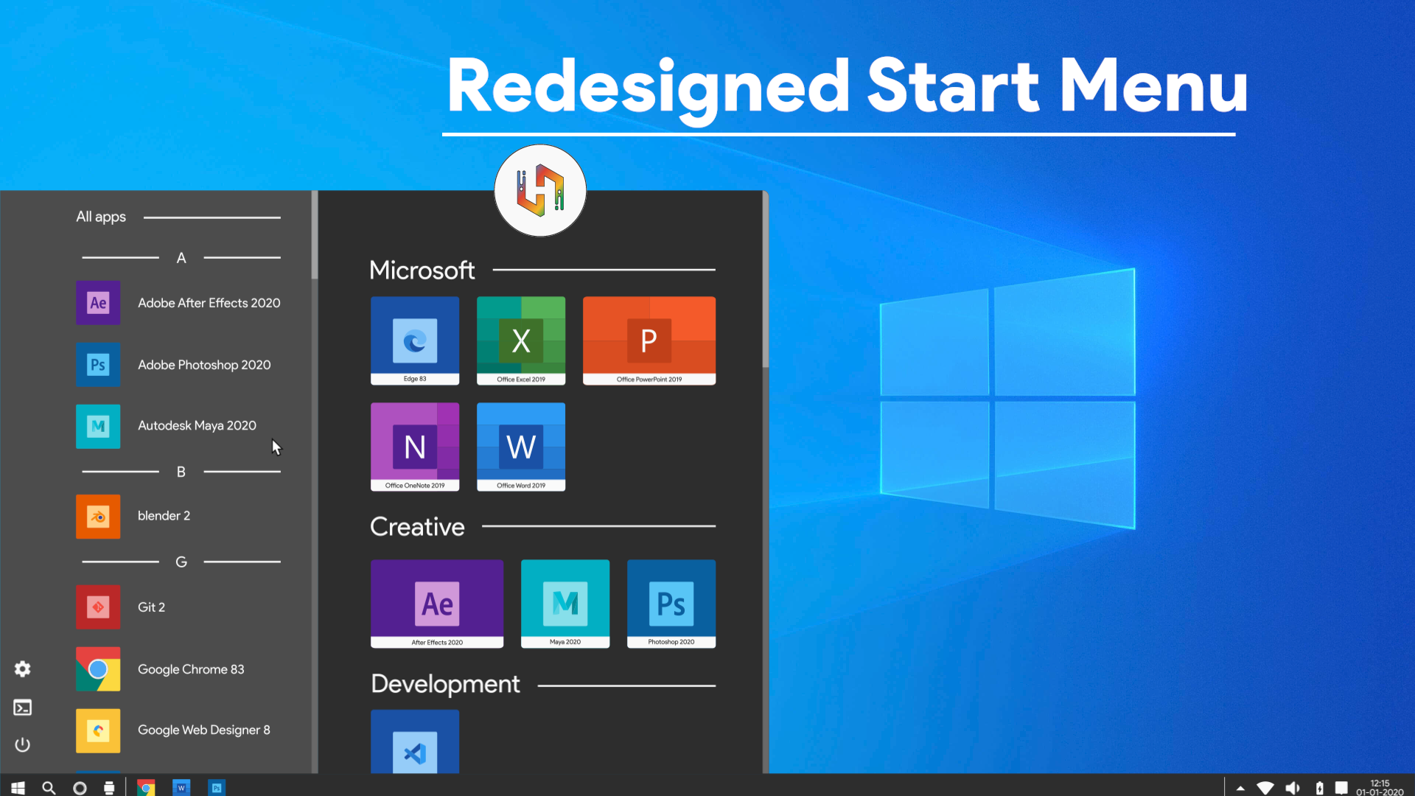Open the Wi-Fi network icon in the tray
Viewport: 1415px width, 796px height.
click(x=1265, y=789)
